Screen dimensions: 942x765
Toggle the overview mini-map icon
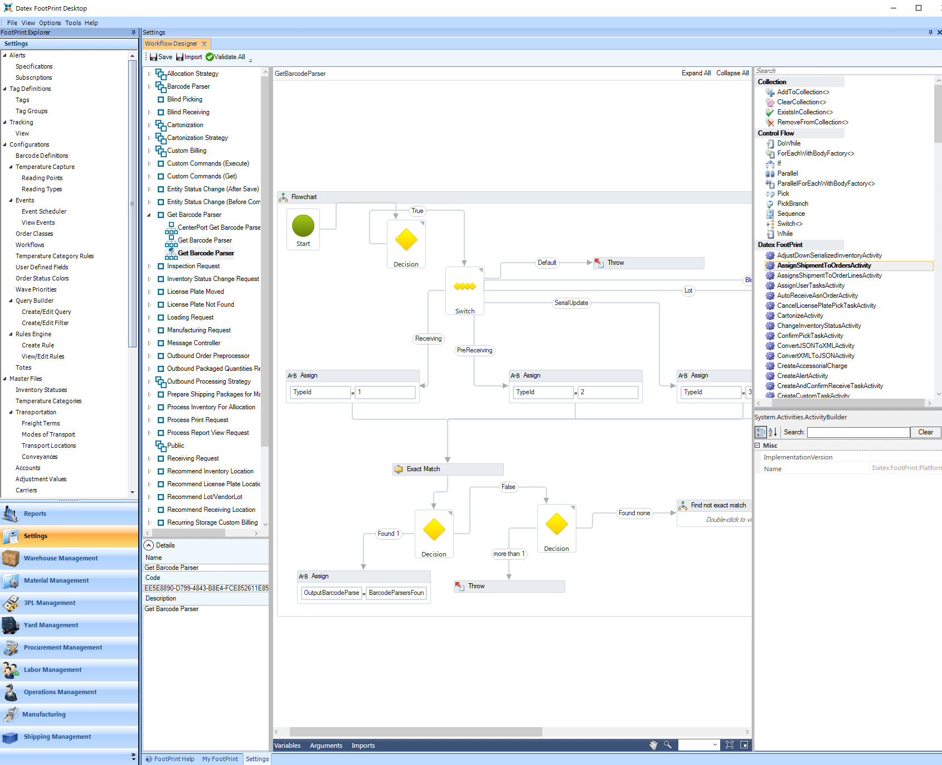744,745
